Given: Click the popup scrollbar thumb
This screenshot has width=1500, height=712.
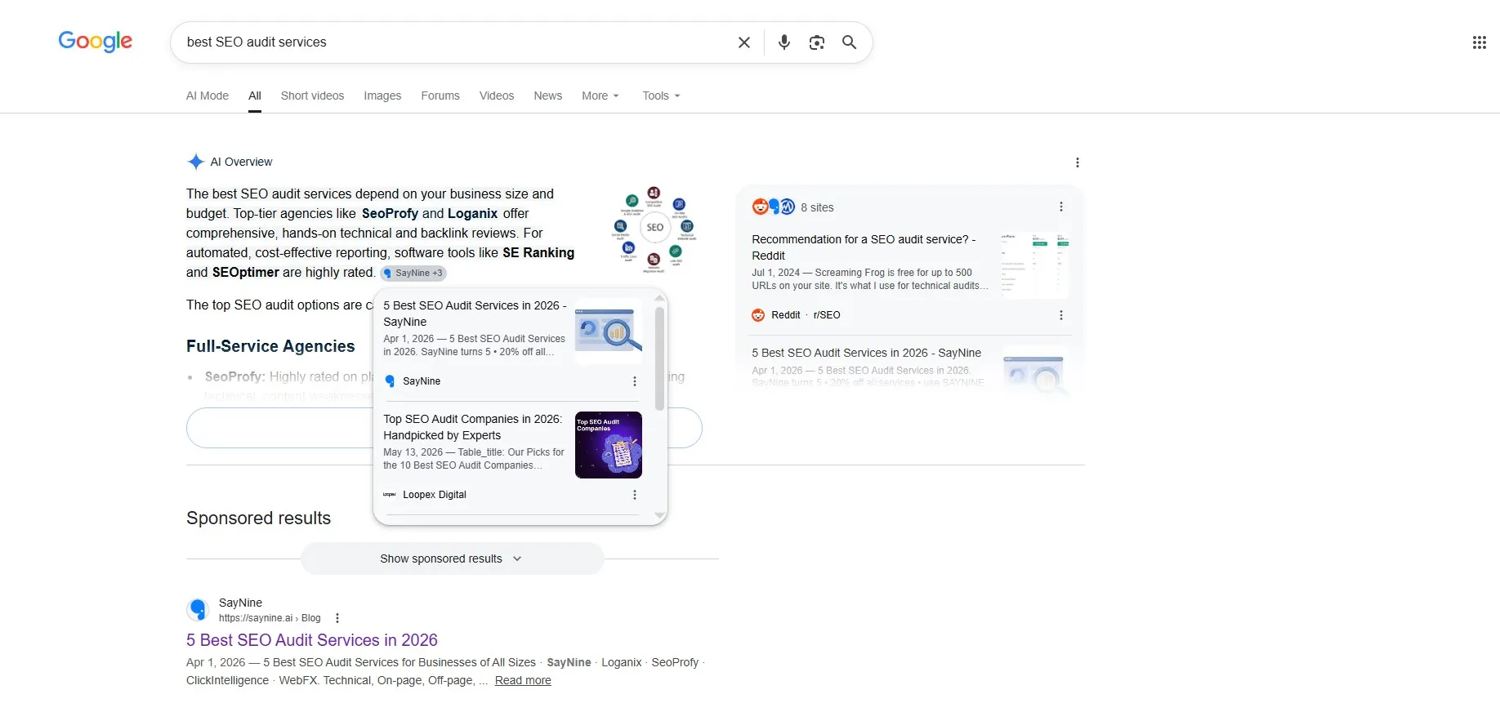Looking at the screenshot, I should [x=659, y=358].
